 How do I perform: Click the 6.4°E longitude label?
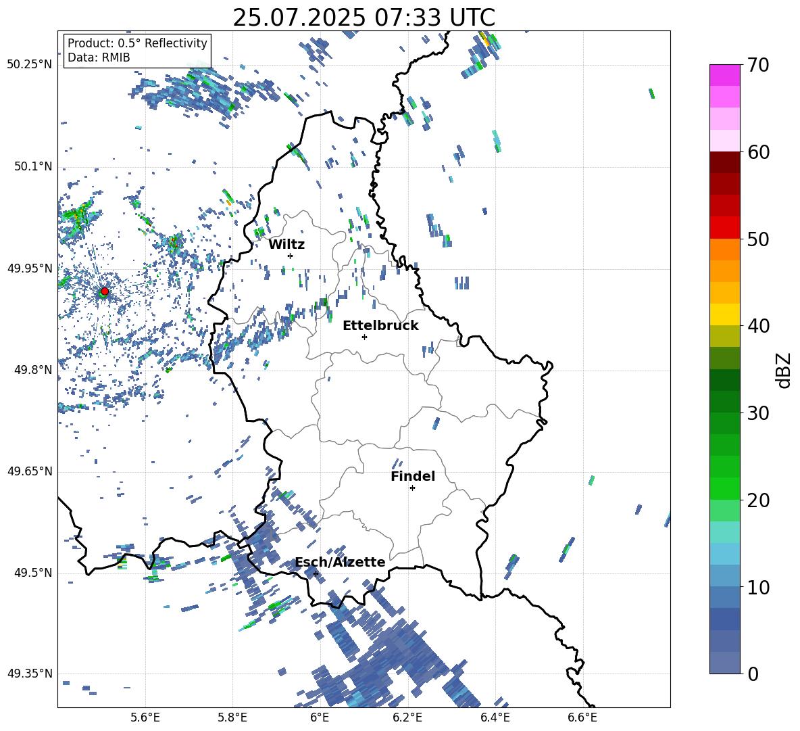(495, 717)
